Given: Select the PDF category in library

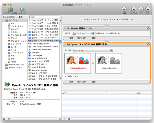Looking at the screenshot, I should (x=12, y=23).
